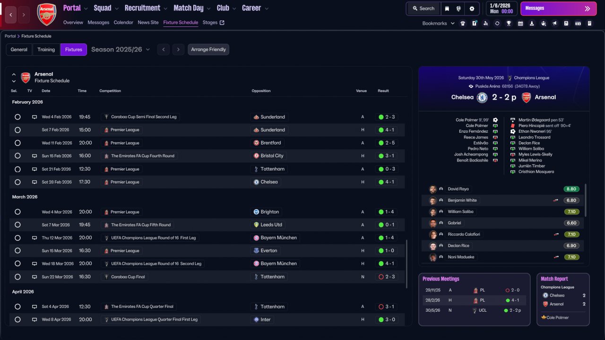
Task: Select the Wed 4 Feb 2026 fixture radio
Action: pos(17,117)
